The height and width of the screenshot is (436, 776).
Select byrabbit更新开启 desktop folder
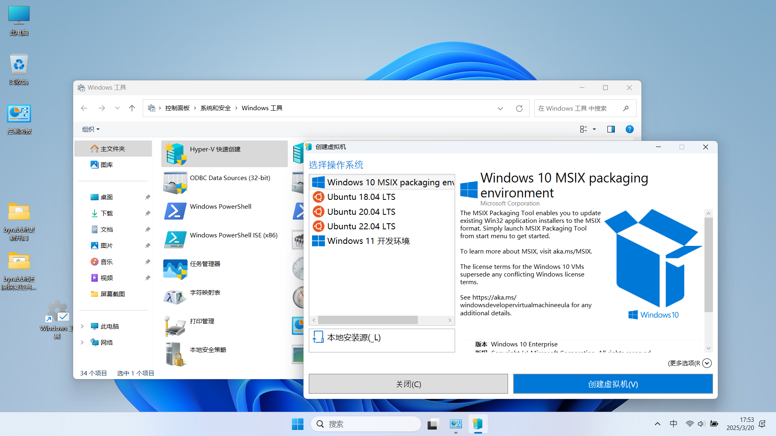19,222
